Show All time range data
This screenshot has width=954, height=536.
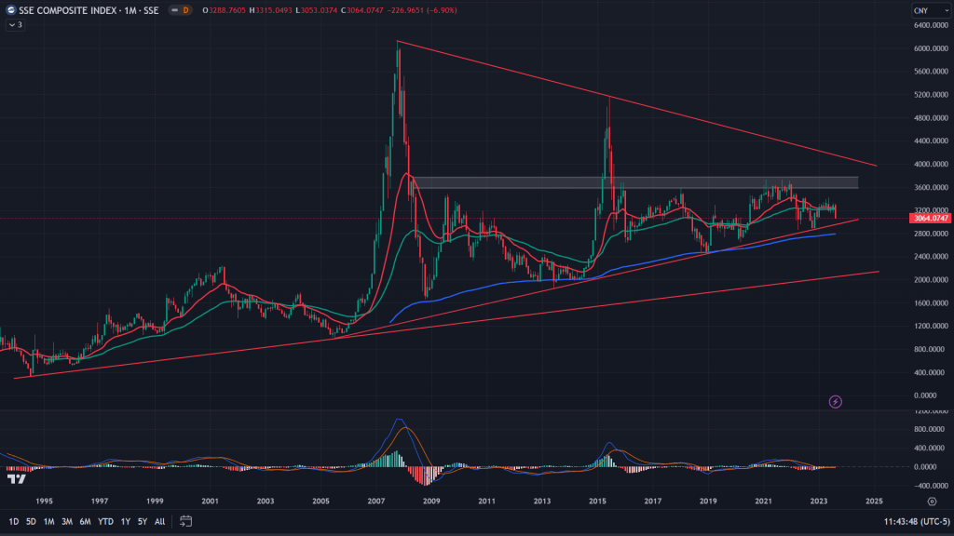click(159, 521)
